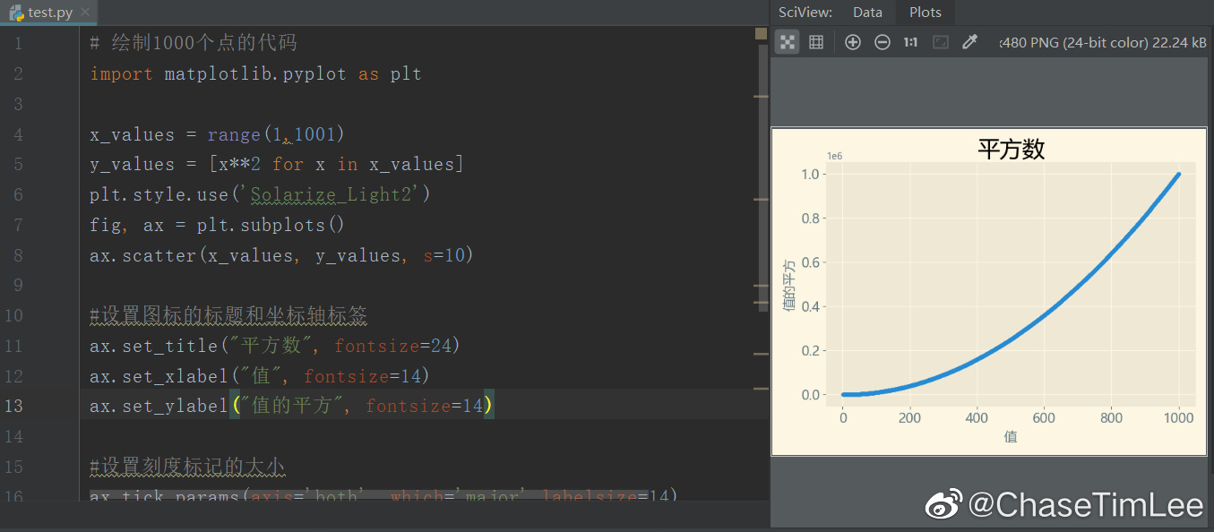
Task: Switch to the Plots tab in SciView
Action: [926, 13]
